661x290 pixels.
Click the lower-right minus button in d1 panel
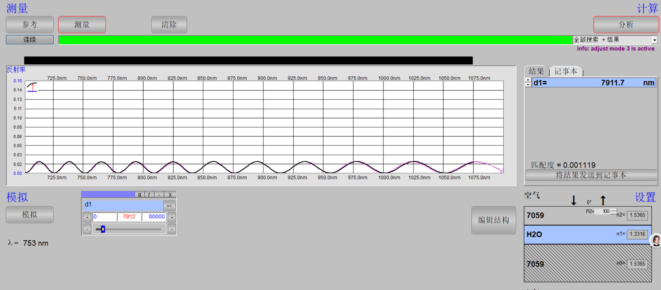(x=172, y=229)
